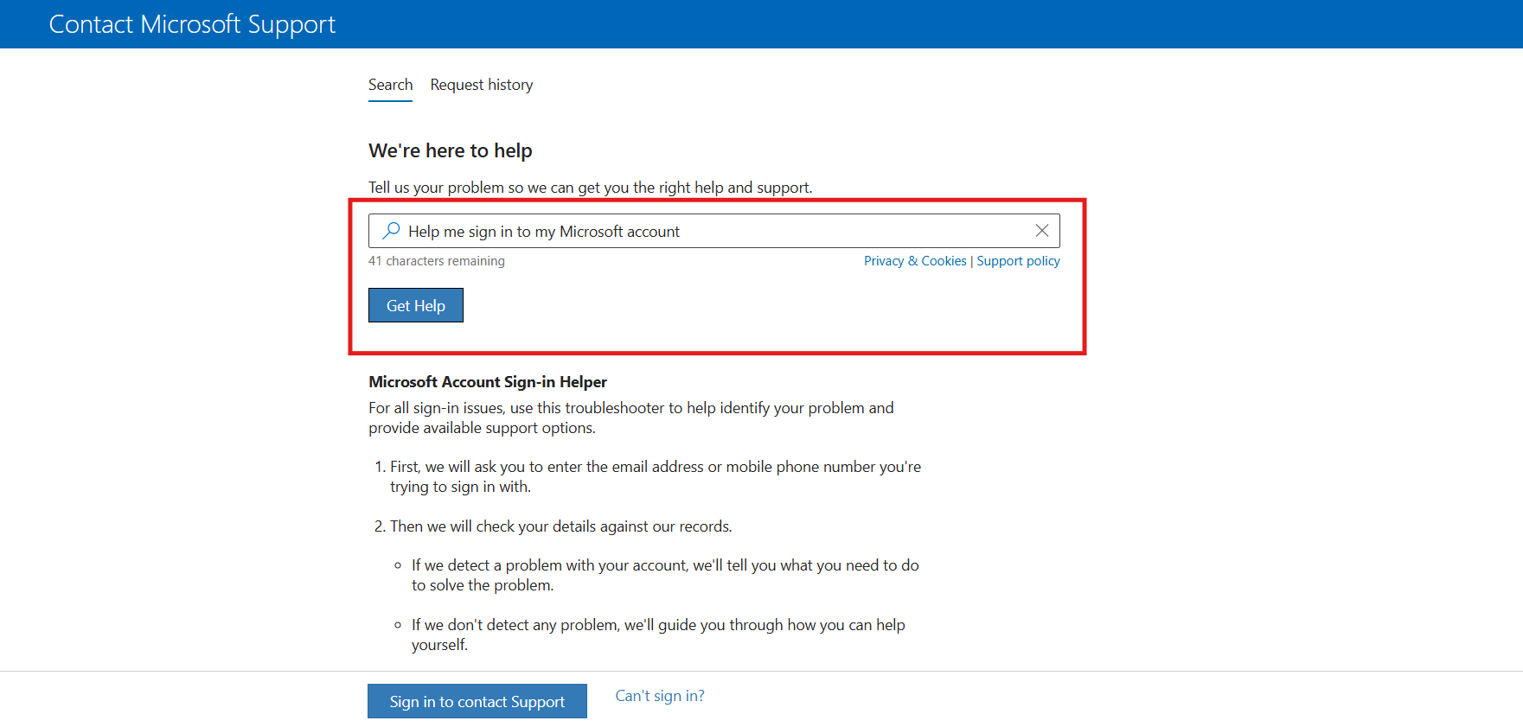Viewport: 1523px width, 727px height.
Task: Open the Privacy & Cookies link
Action: (915, 261)
